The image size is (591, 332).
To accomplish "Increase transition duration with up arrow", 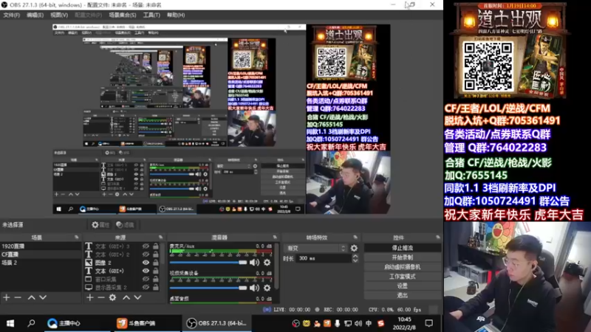I will click(x=355, y=256).
